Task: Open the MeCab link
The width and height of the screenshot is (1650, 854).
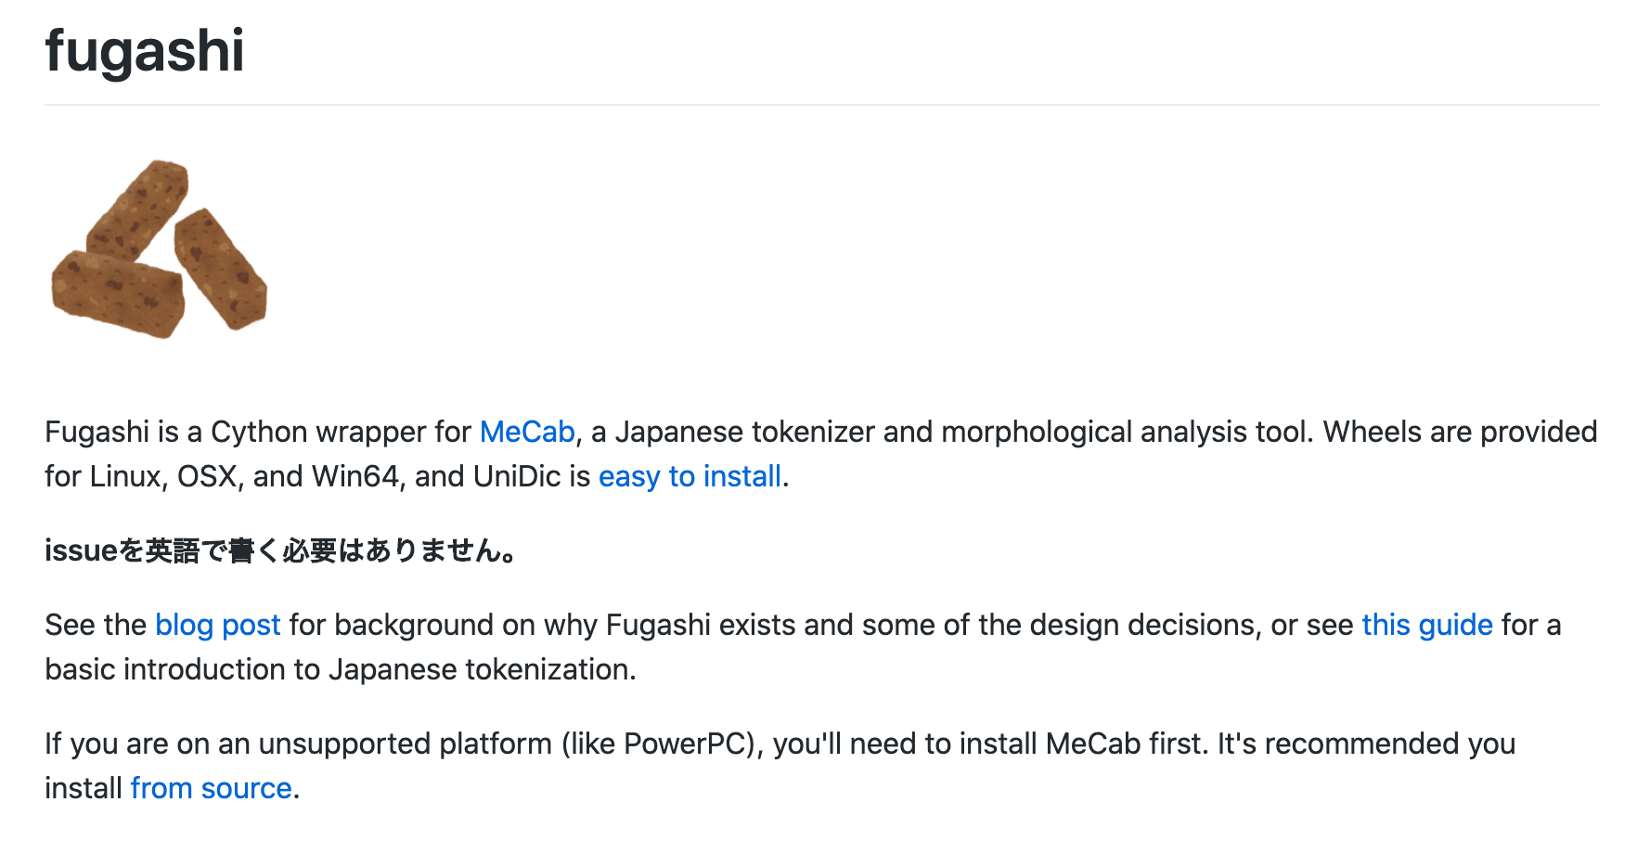Action: point(527,432)
